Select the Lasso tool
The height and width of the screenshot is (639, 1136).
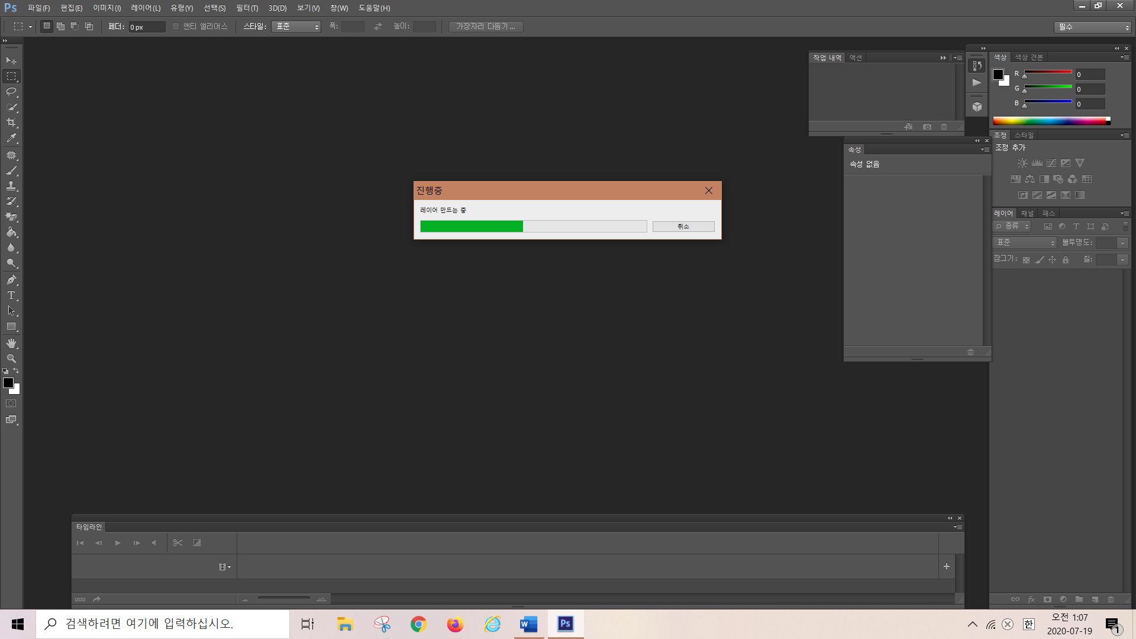pyautogui.click(x=11, y=92)
